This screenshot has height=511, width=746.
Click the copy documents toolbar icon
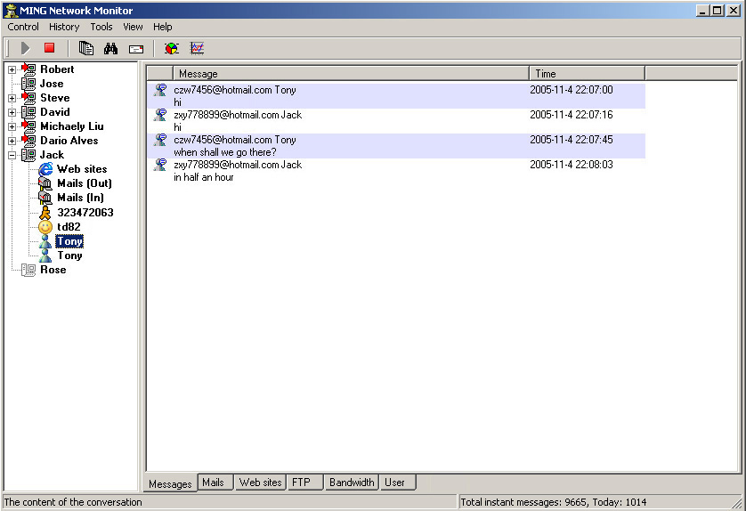[x=86, y=48]
